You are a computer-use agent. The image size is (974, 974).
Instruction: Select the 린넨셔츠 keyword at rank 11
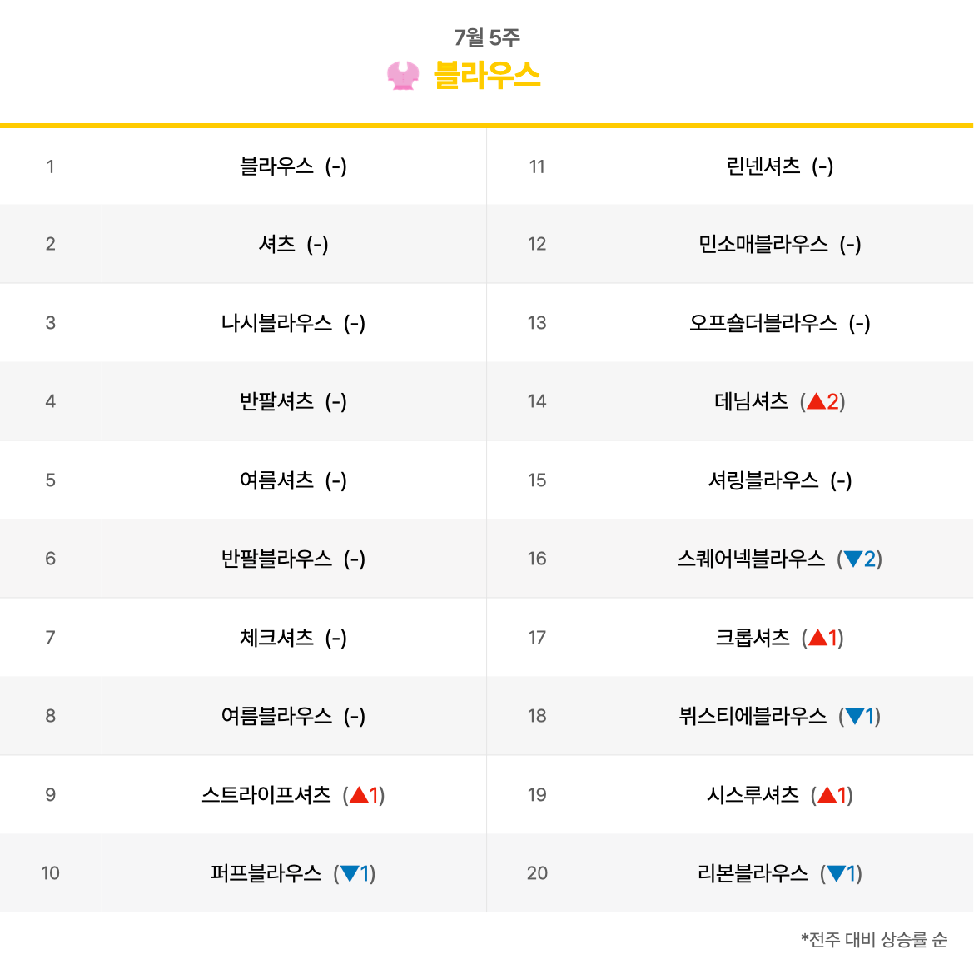click(x=763, y=166)
